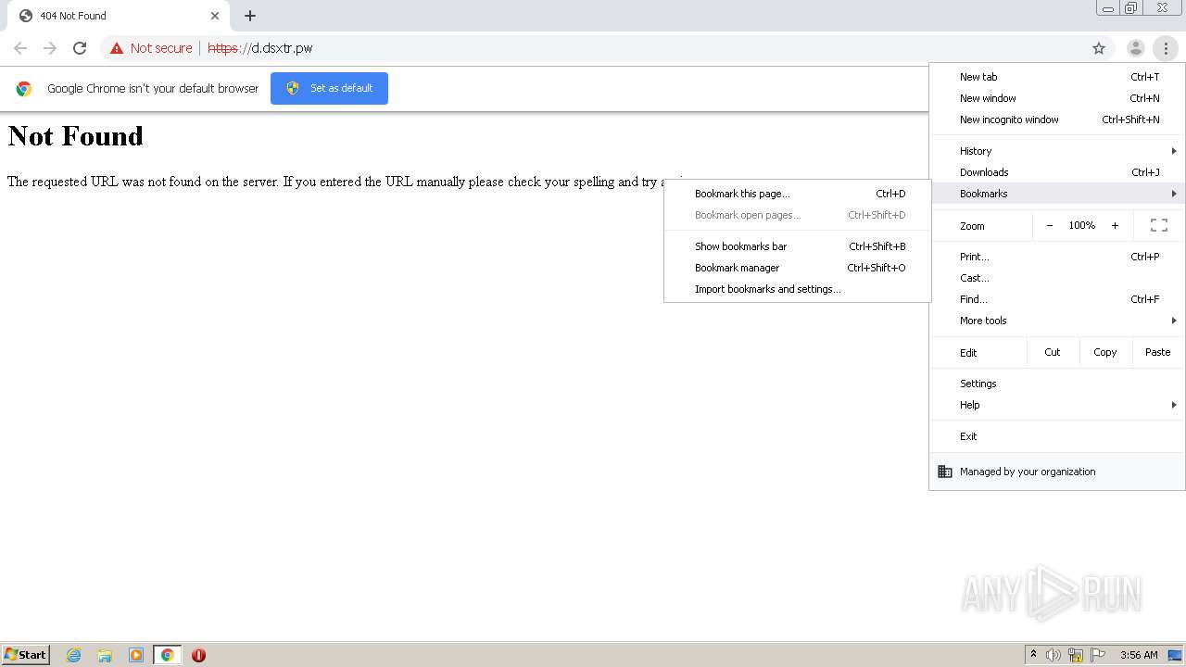The height and width of the screenshot is (667, 1186).
Task: Select New tab menu item
Action: [x=1057, y=77]
